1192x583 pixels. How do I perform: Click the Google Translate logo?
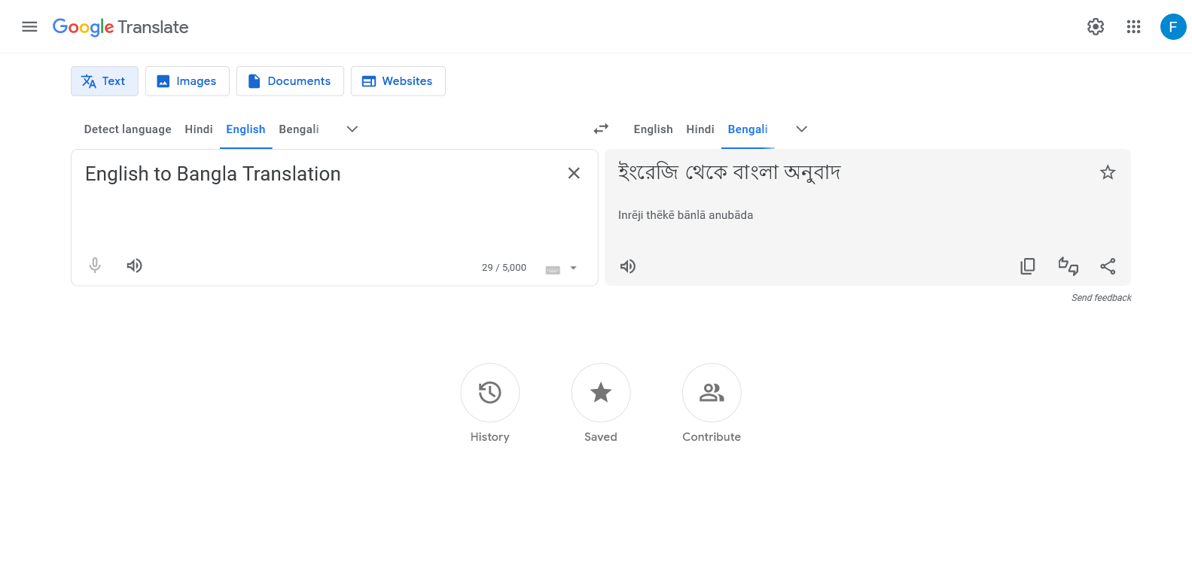[x=120, y=27]
